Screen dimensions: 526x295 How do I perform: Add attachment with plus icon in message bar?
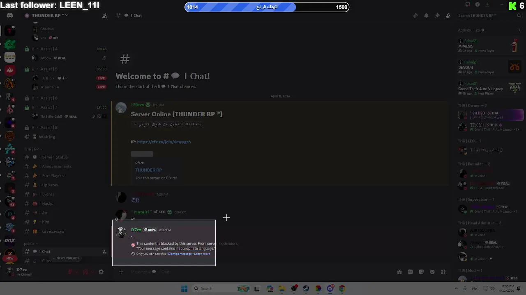point(121,272)
